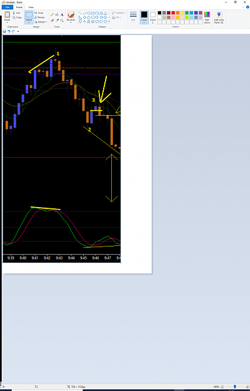Select Color 1 foreground button
Screen dimensions: 250x391
144,18
